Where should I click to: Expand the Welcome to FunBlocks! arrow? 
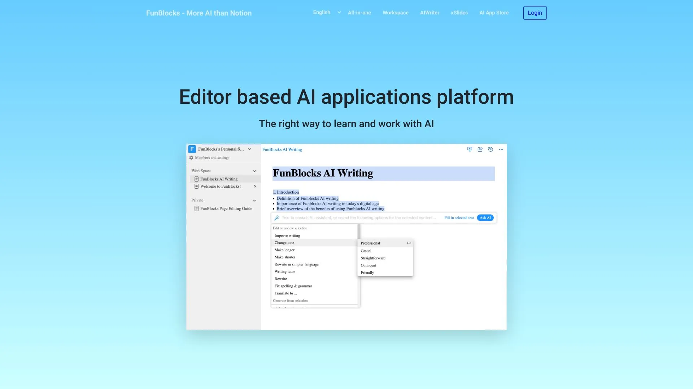(255, 186)
